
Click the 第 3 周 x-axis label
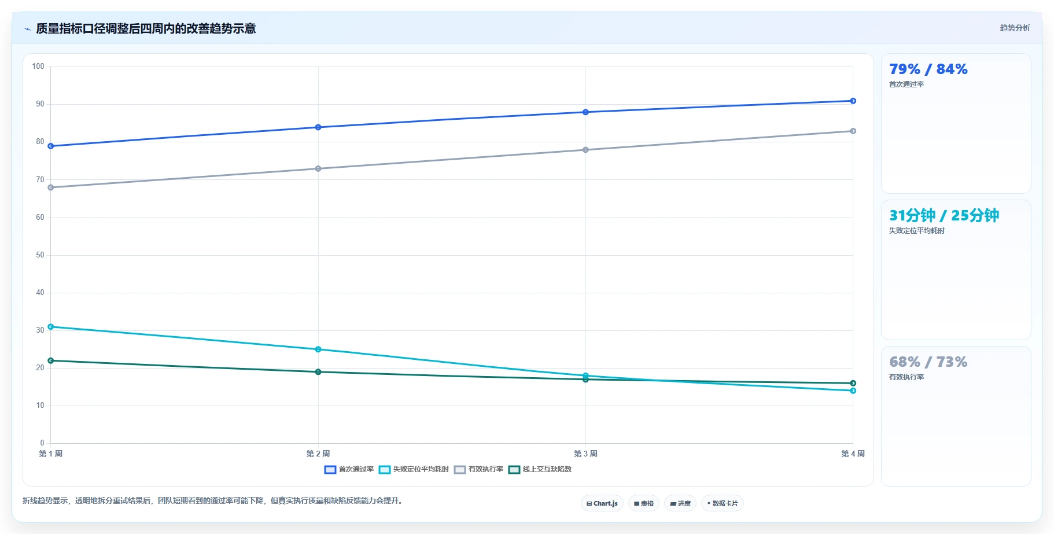(585, 454)
